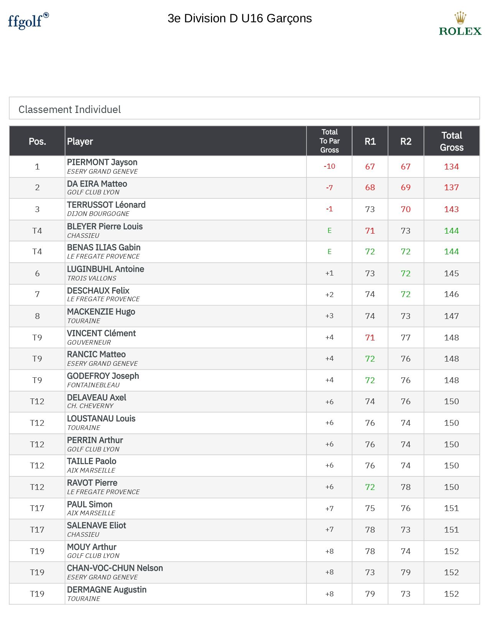Viewport: 489px width, 634px height.
Task: Click the R1 column header
Action: 370,141
